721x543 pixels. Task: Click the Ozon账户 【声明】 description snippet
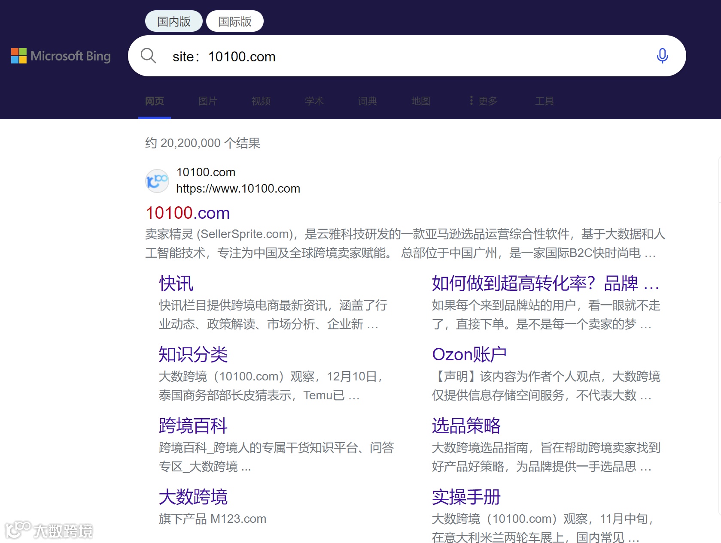click(546, 386)
